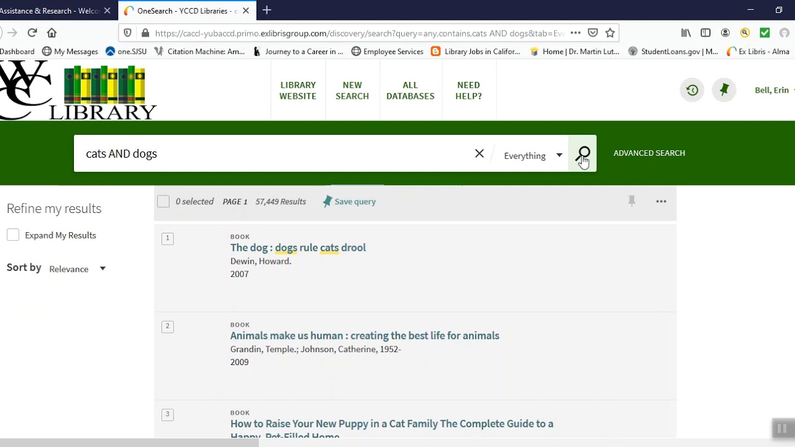Open the Sort by Relevance dropdown
The width and height of the screenshot is (795, 447).
tap(78, 269)
